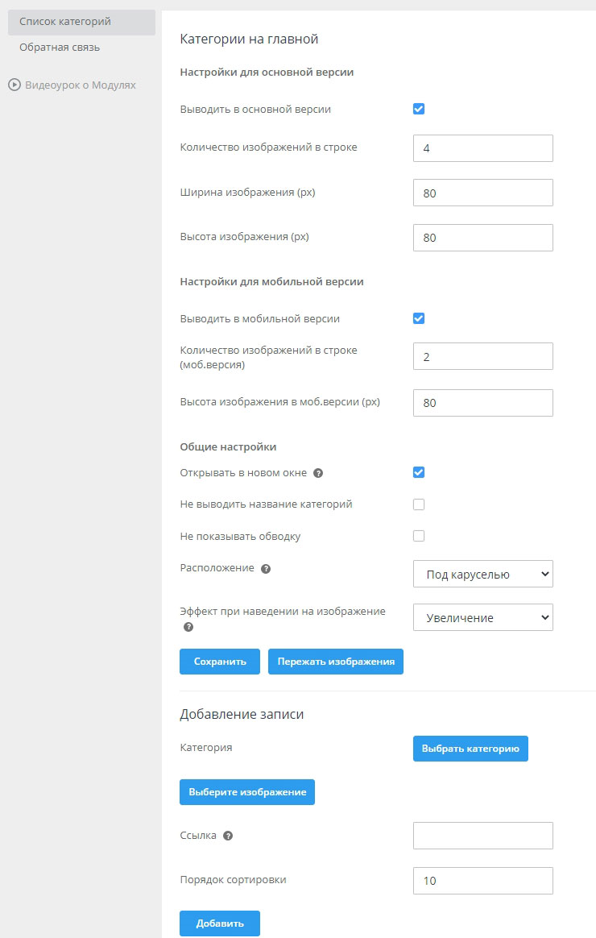
Task: Click the help icon next to 'Расположение'
Action: [x=266, y=568]
